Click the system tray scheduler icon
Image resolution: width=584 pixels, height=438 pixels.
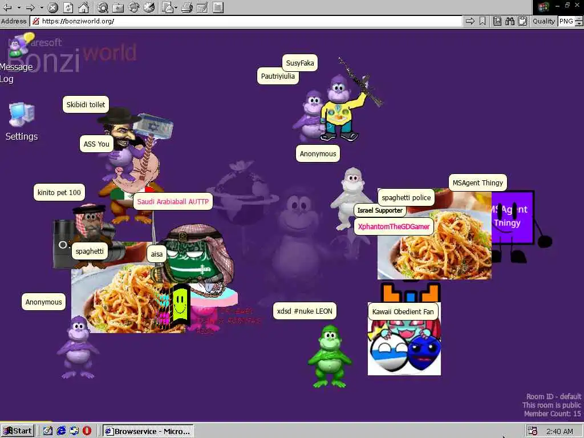533,431
